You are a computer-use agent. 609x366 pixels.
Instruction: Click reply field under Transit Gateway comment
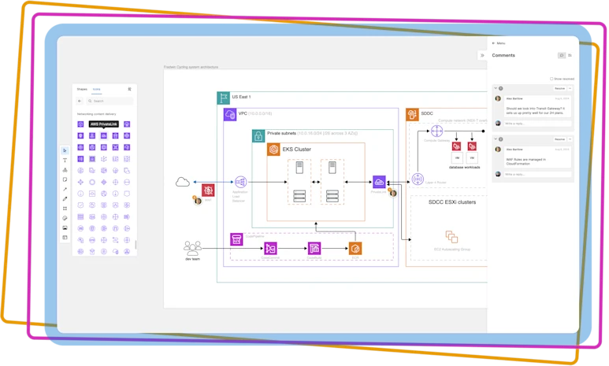(537, 124)
